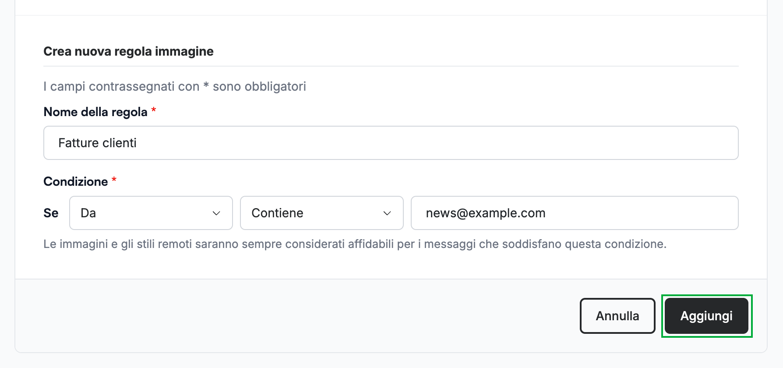Click the Crea nuova regola immagine heading
This screenshot has height=368, width=783.
tap(128, 51)
